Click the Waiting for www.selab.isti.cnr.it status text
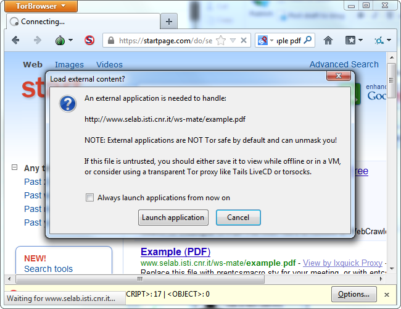 (61, 298)
